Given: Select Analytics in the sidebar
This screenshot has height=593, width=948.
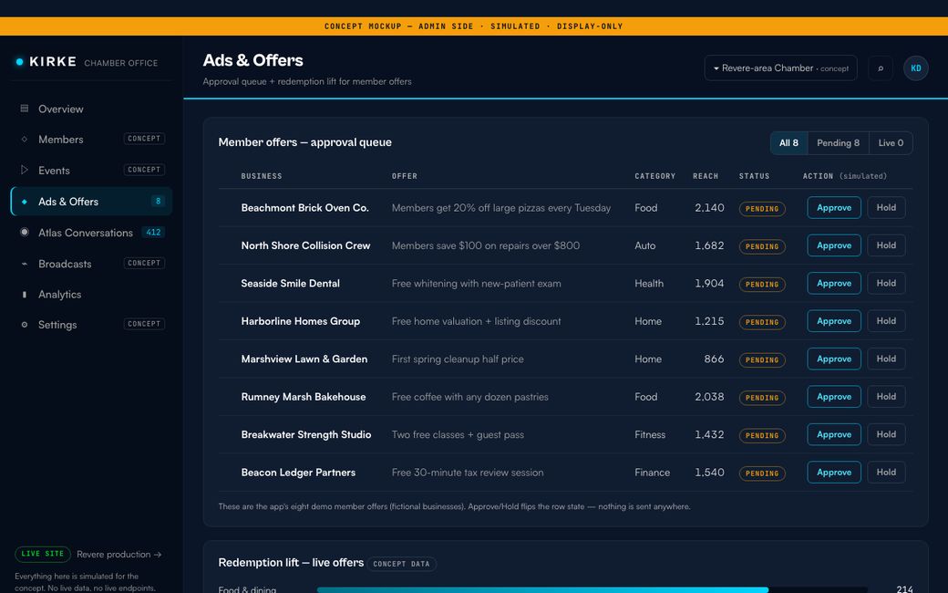Looking at the screenshot, I should coord(90,295).
